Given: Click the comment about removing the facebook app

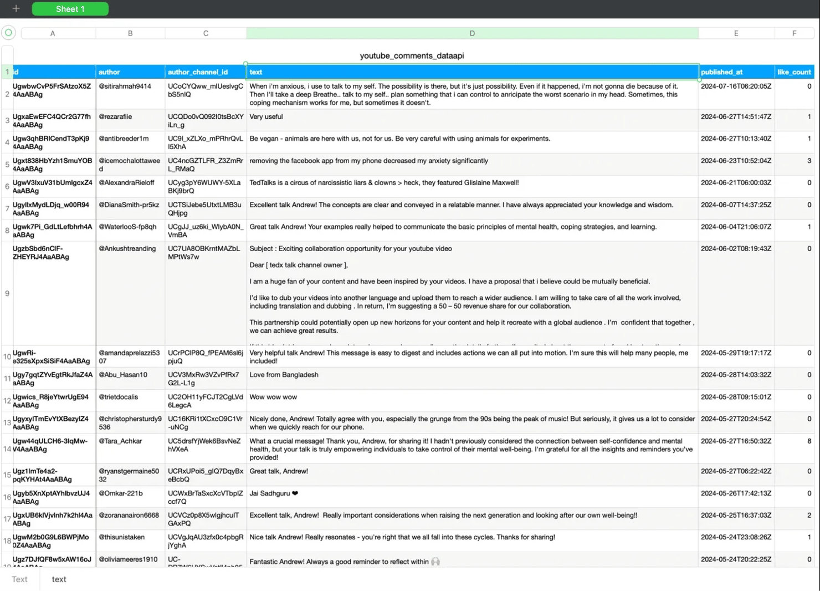Looking at the screenshot, I should tap(472, 165).
